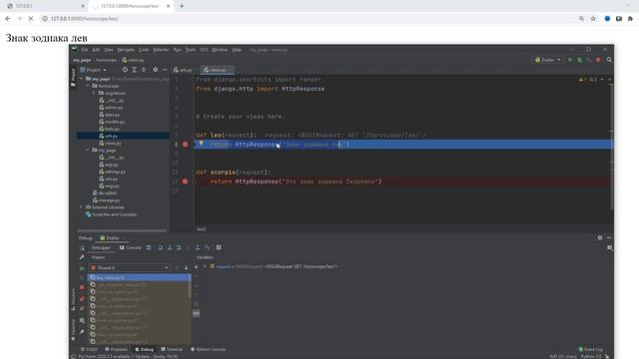Open the Problems tool window tab
639x359 pixels.
point(116,349)
